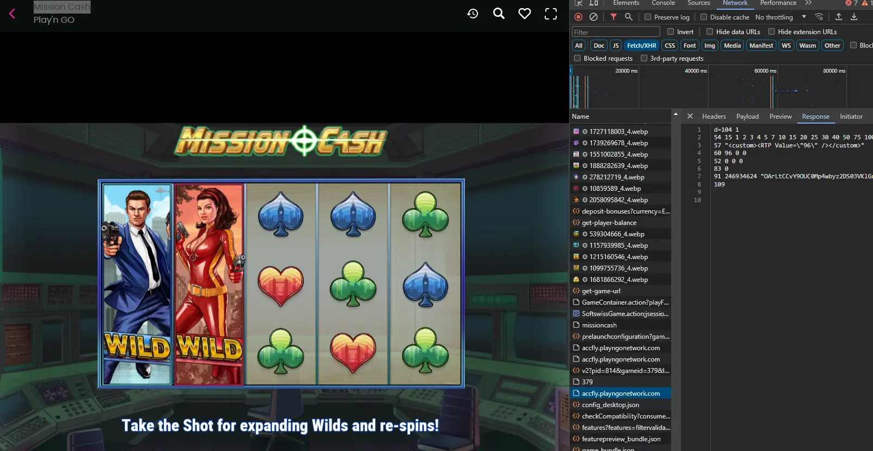Stop recording the network log
The height and width of the screenshot is (451, 873).
pos(578,17)
